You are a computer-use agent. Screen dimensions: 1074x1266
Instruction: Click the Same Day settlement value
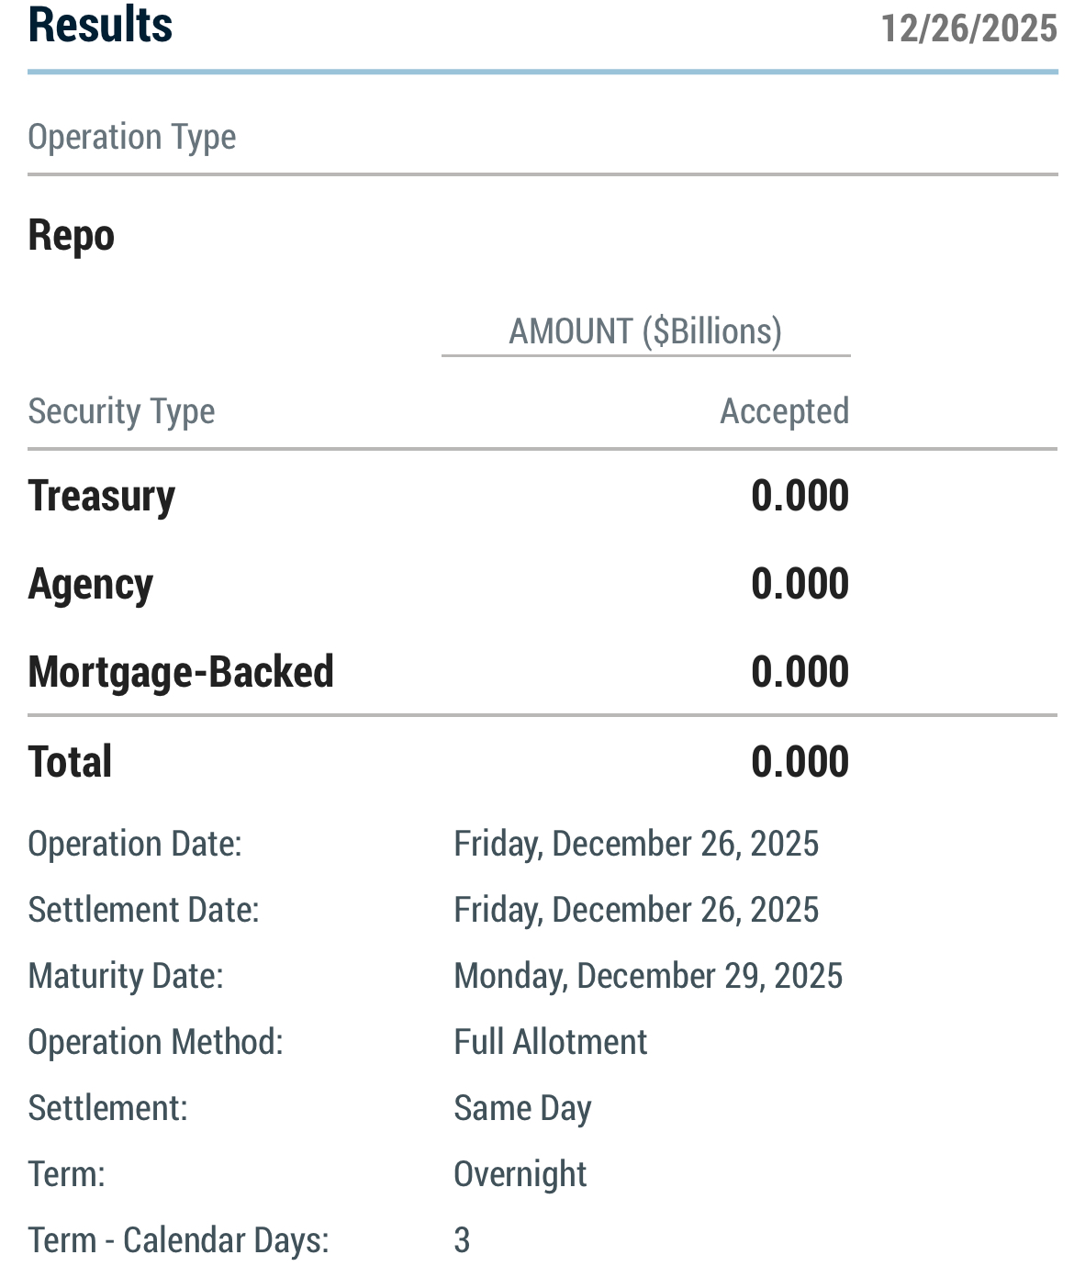pyautogui.click(x=522, y=1108)
